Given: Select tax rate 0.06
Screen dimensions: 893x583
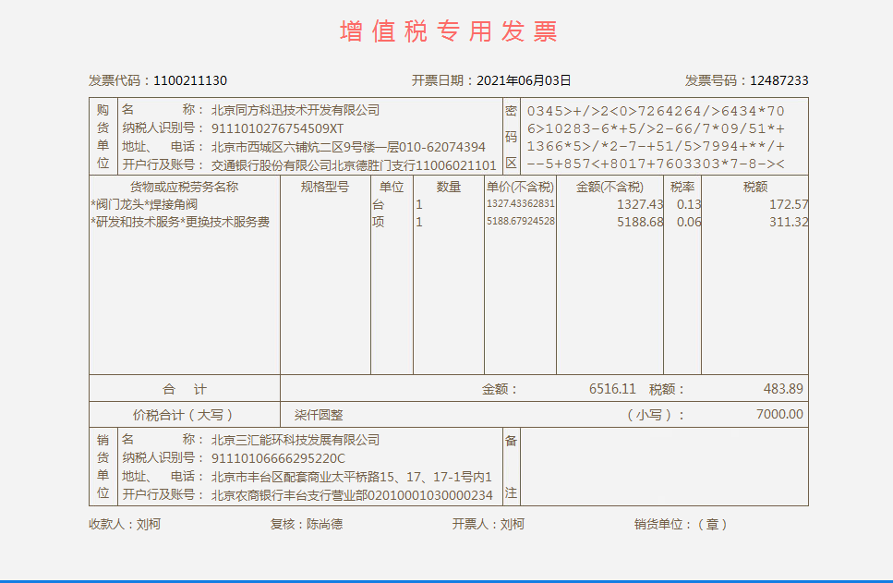Looking at the screenshot, I should pyautogui.click(x=689, y=223).
